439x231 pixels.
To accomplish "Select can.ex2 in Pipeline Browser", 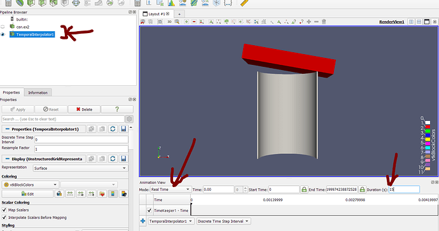I will (23, 27).
